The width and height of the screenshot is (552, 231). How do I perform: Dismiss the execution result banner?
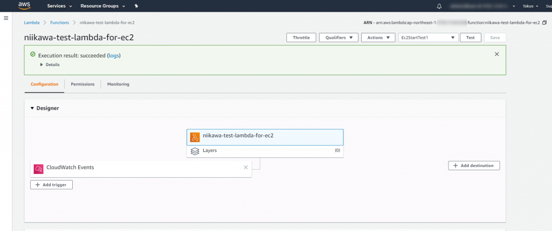click(x=496, y=54)
